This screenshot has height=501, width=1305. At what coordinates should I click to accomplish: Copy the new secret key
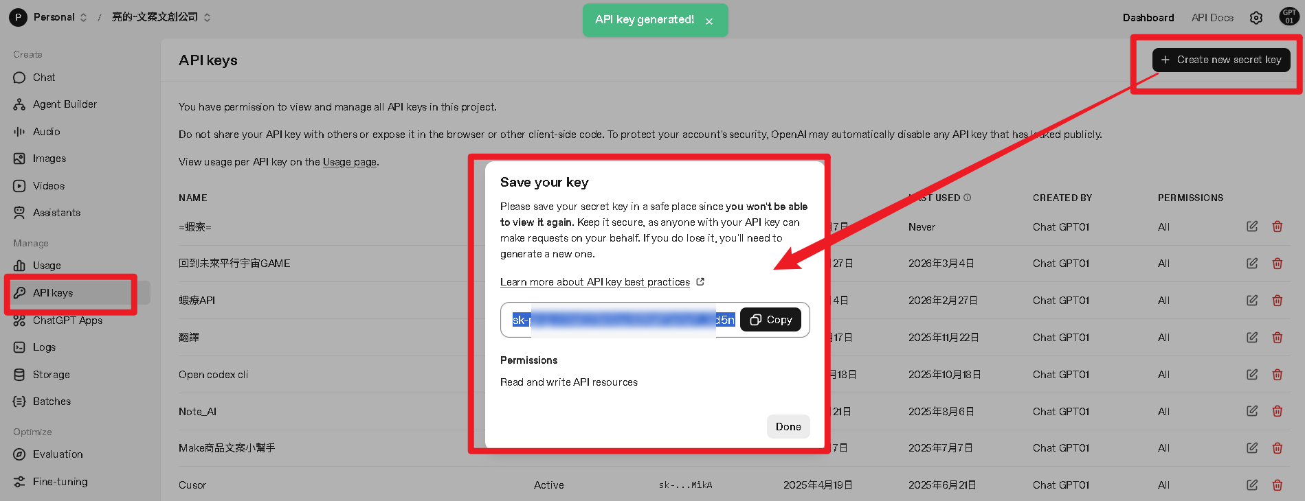(x=770, y=319)
